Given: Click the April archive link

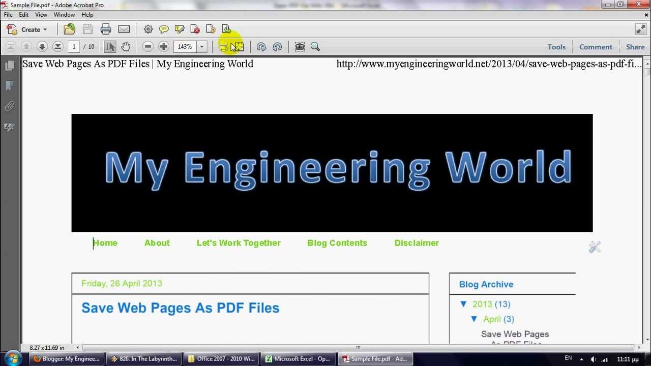Looking at the screenshot, I should (492, 319).
